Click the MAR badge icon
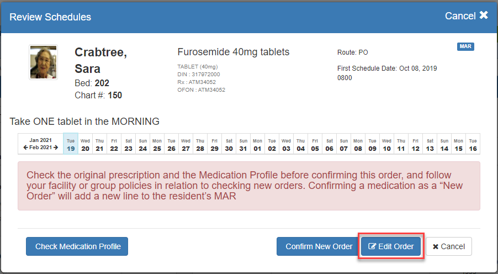 click(x=465, y=47)
